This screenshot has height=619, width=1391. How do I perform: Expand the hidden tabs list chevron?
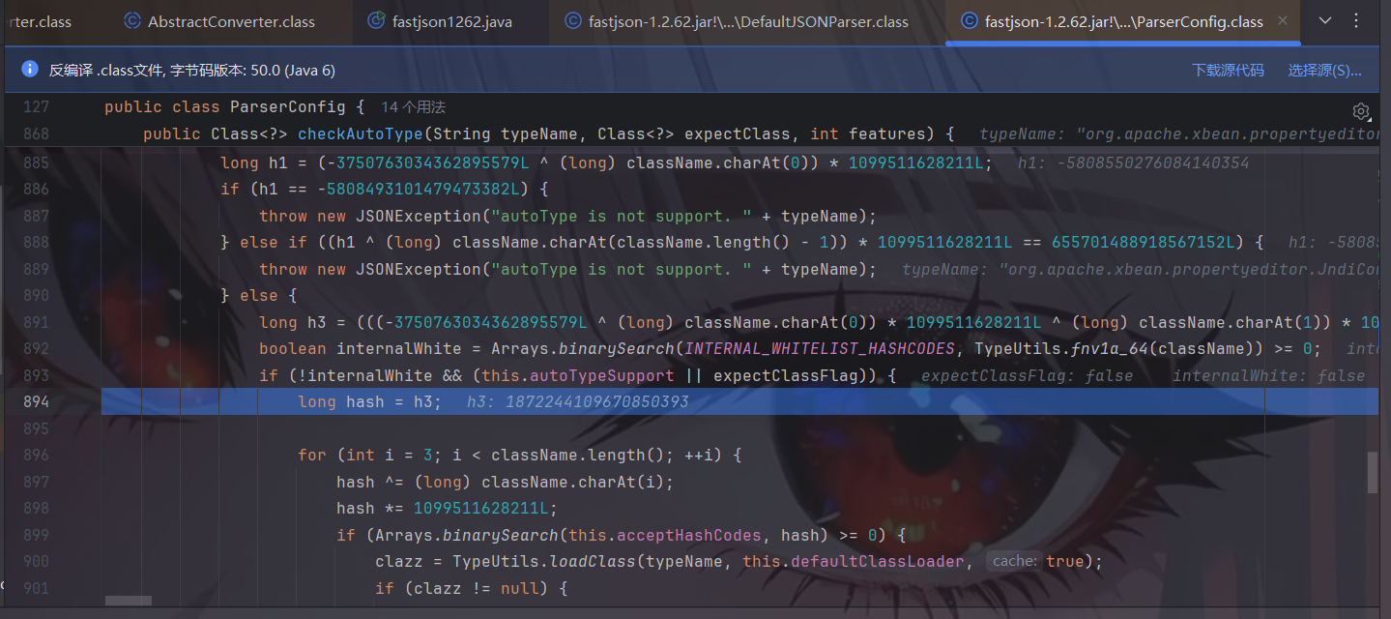1325,21
